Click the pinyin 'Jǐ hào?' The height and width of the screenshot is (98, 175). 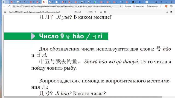(x=63, y=94)
